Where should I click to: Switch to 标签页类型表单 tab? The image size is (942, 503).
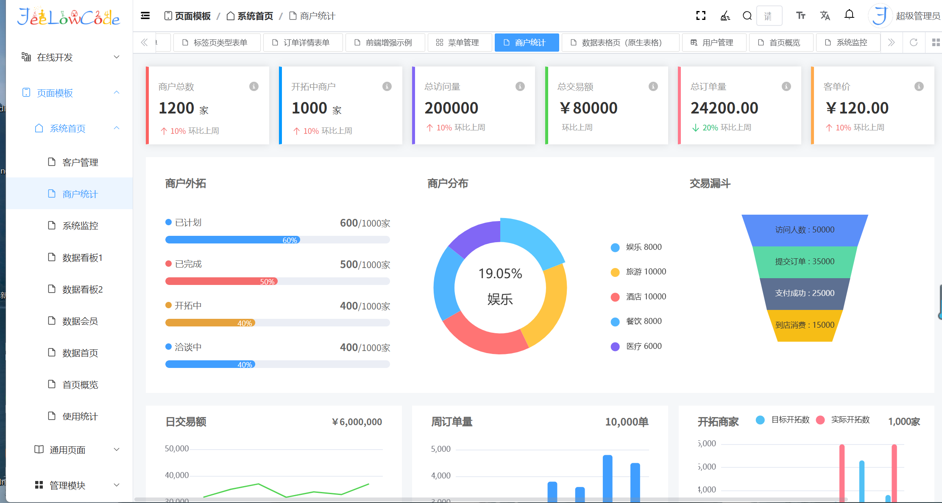(x=217, y=42)
